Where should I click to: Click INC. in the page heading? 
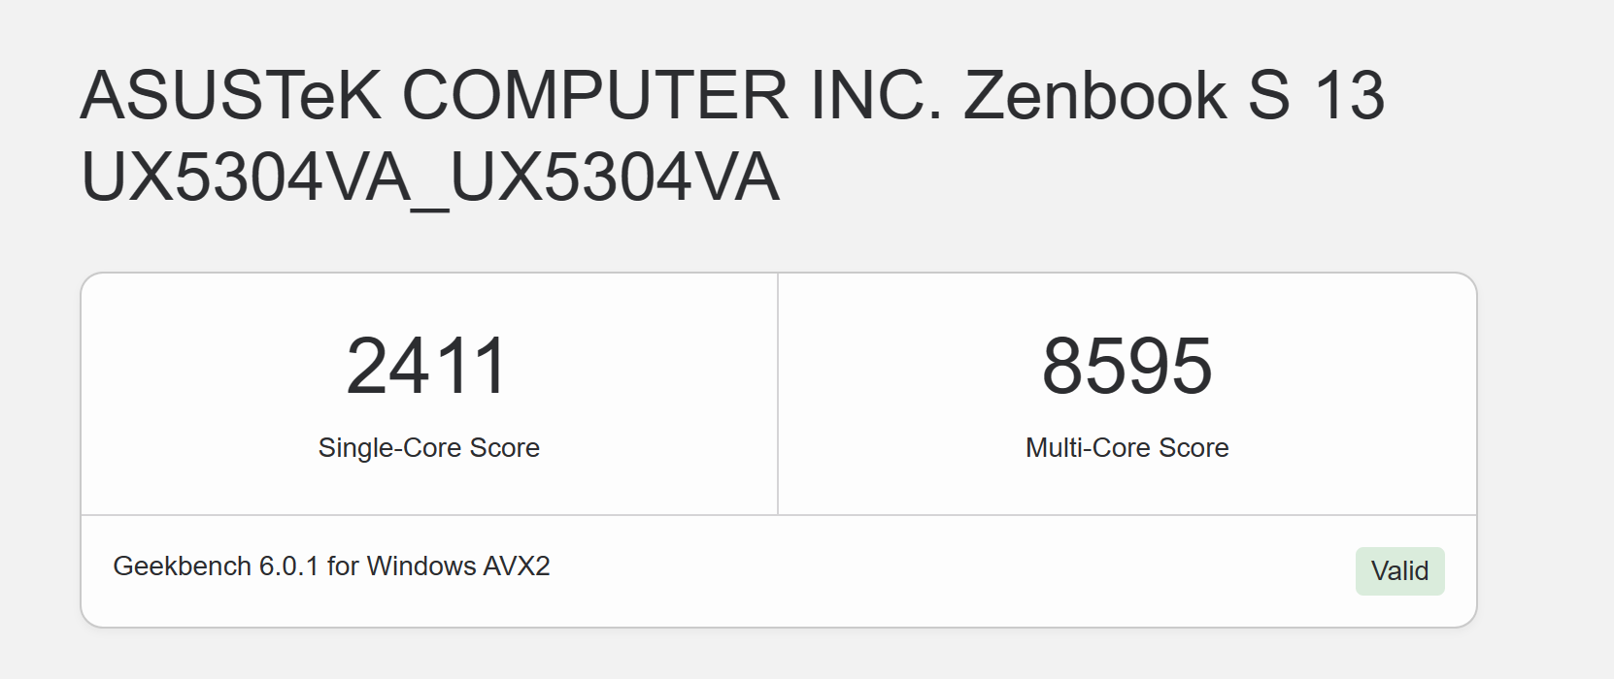[876, 95]
